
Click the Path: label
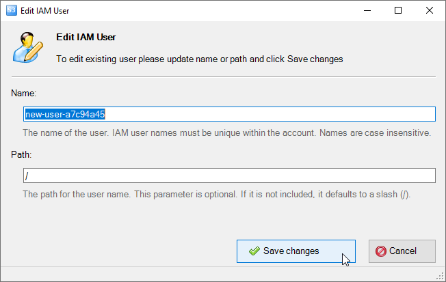[21, 154]
